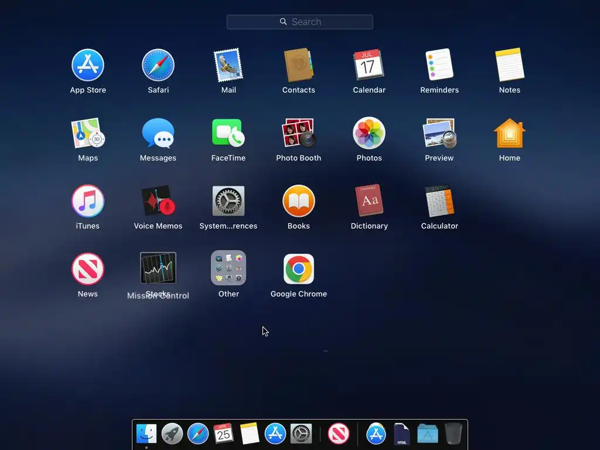The image size is (600, 450).
Task: Open Calendar showing JUL 17 in Launchpad
Action: [x=369, y=64]
